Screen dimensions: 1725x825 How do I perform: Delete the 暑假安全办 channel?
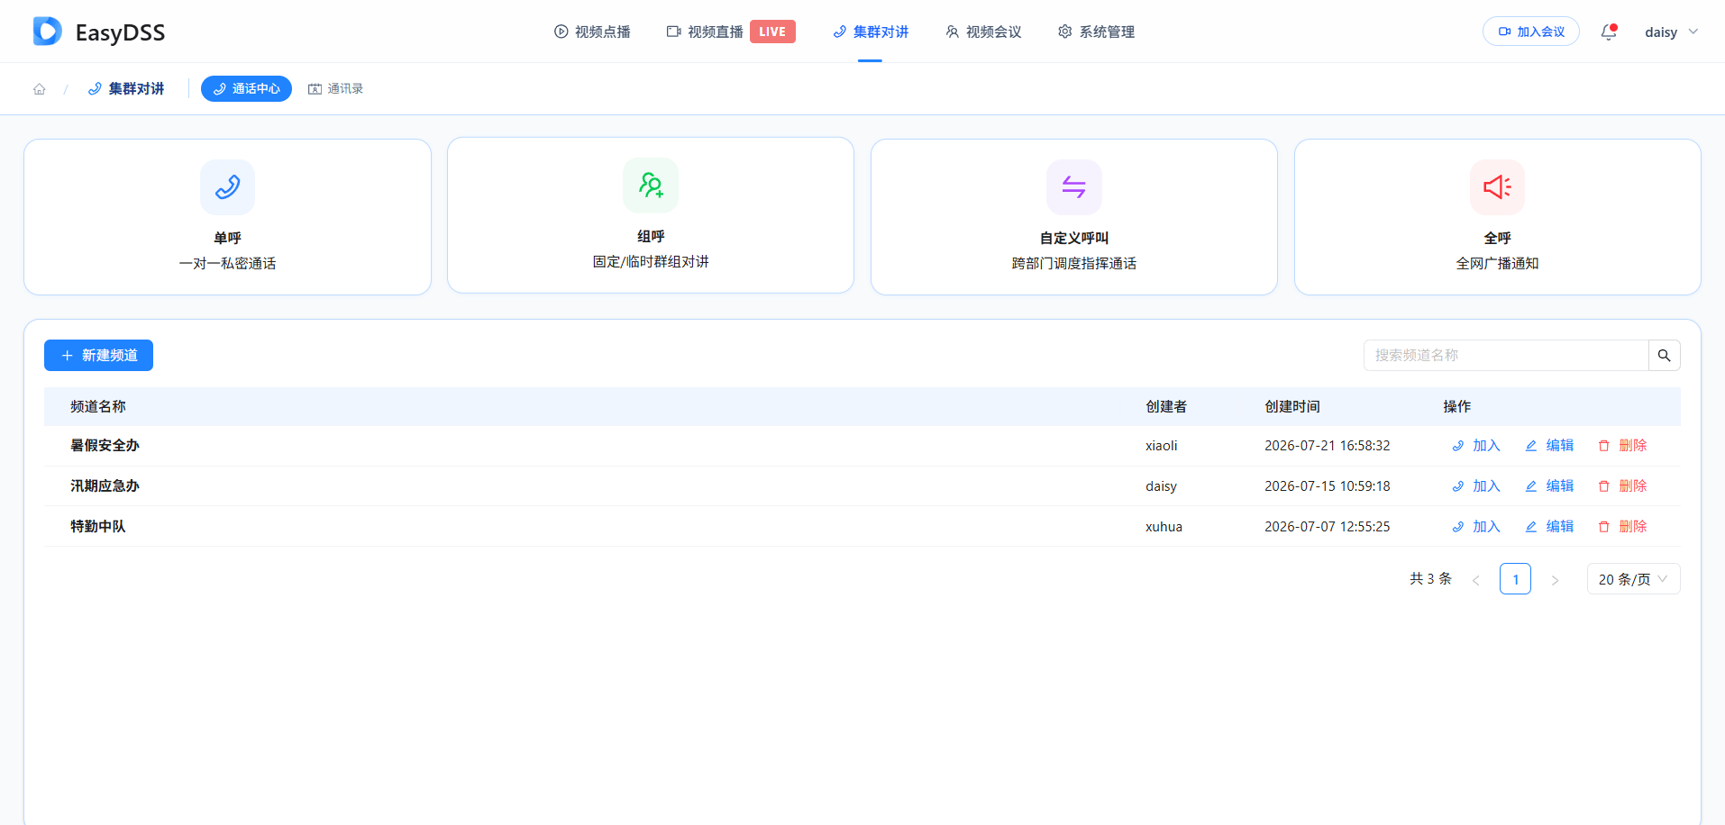(x=1622, y=446)
